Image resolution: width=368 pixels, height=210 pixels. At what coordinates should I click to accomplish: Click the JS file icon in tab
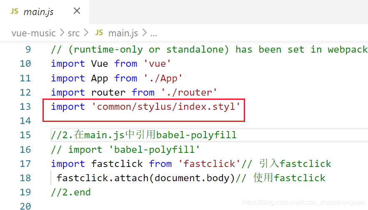point(15,11)
